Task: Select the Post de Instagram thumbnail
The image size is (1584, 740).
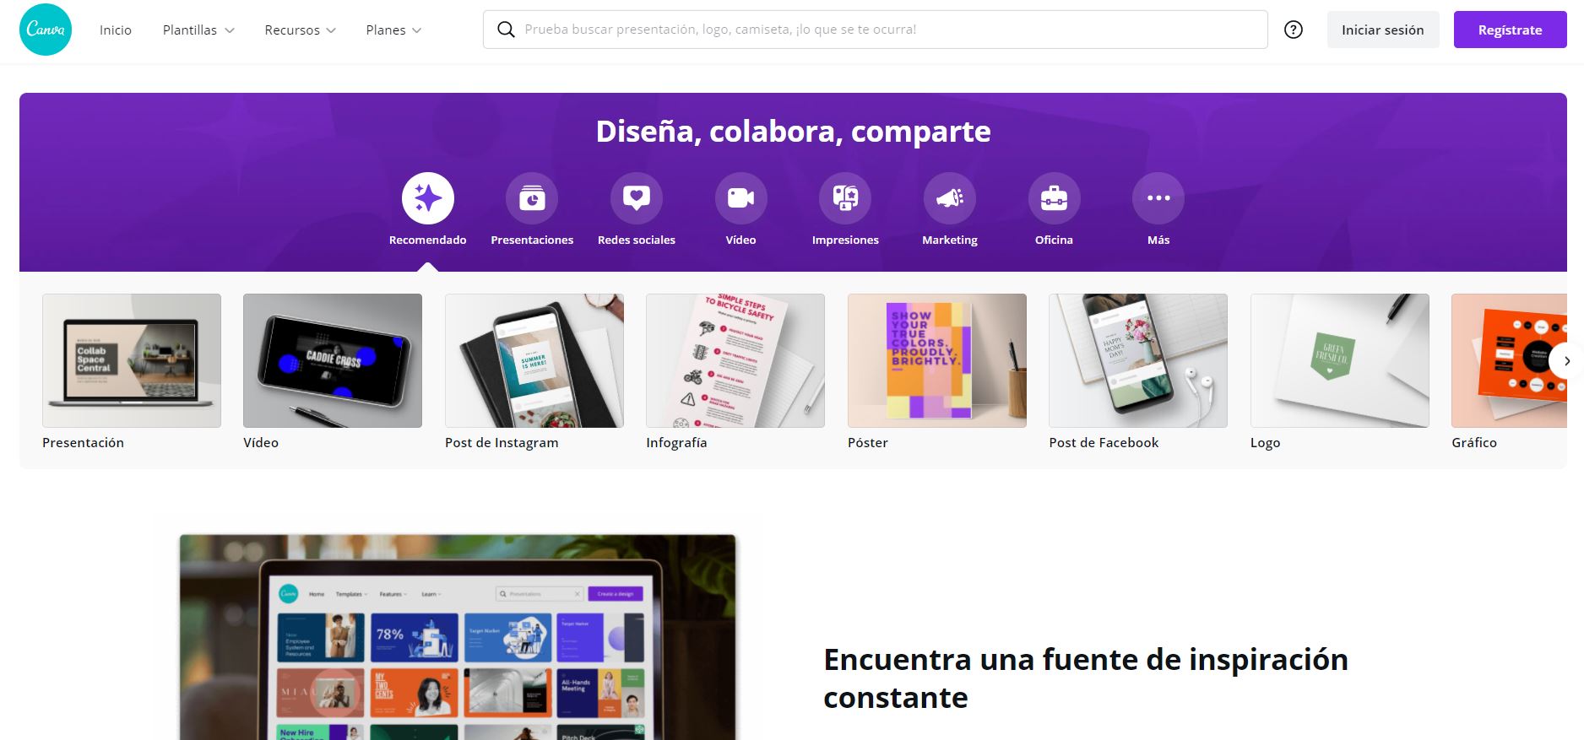Action: coord(534,360)
